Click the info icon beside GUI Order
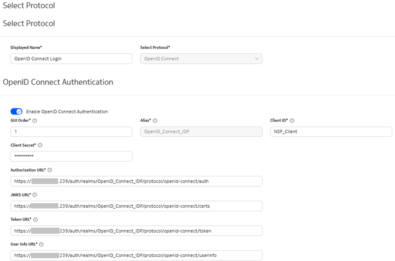 35,121
